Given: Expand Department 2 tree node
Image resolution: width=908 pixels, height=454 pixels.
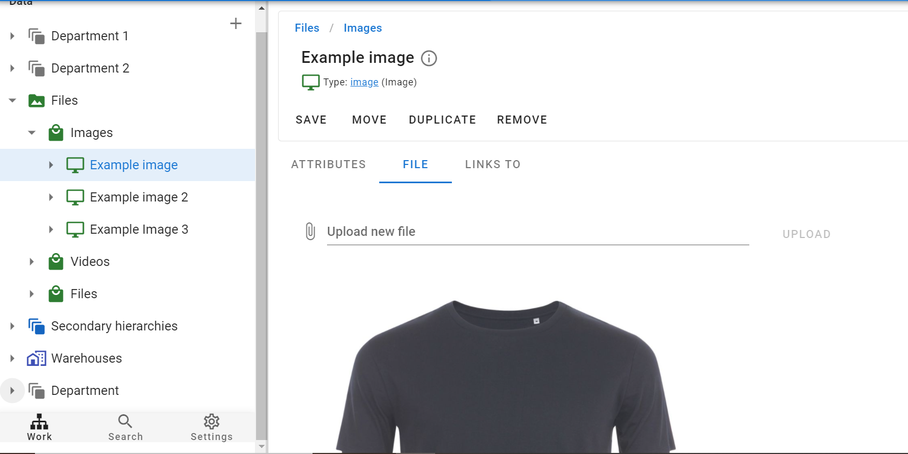Looking at the screenshot, I should tap(12, 68).
